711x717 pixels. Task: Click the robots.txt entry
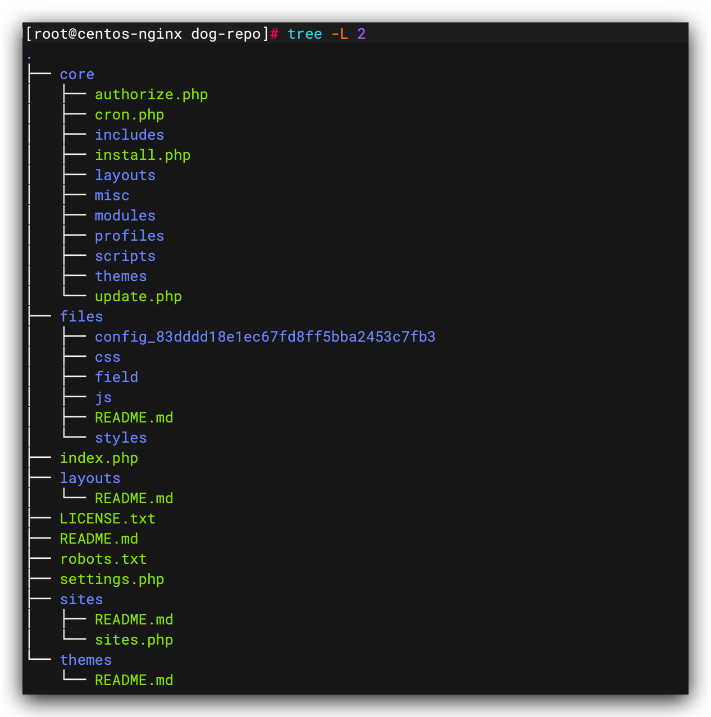point(103,559)
